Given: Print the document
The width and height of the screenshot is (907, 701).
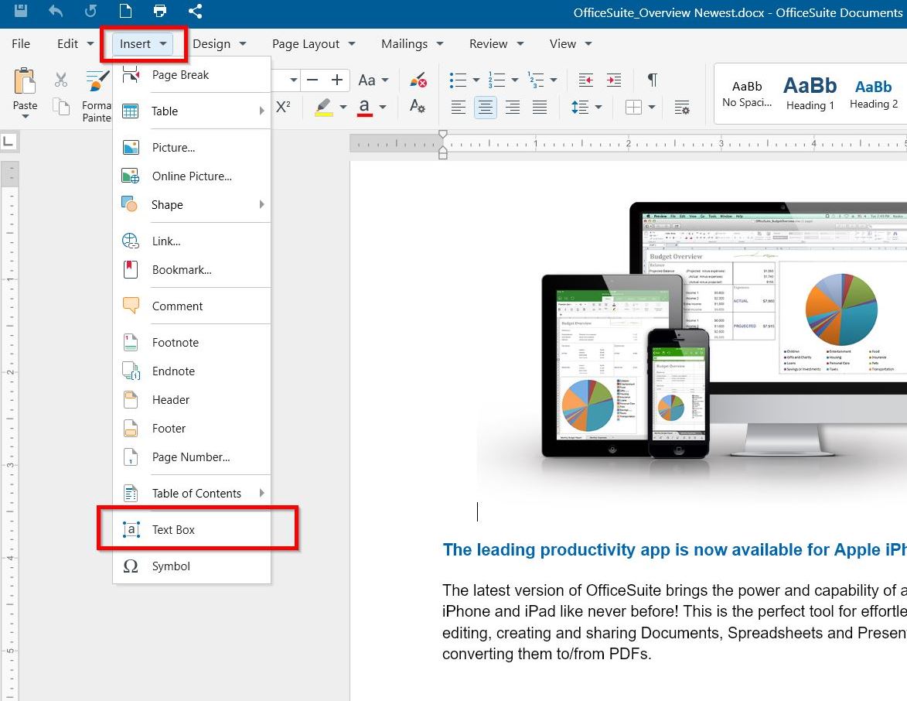Looking at the screenshot, I should [160, 10].
